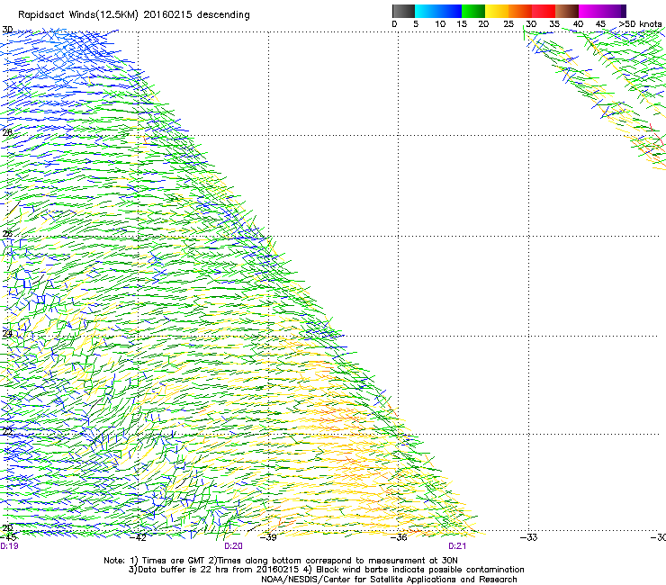666x585 pixels.
Task: Click the '>50 knots' legend label
Action: tap(640, 24)
